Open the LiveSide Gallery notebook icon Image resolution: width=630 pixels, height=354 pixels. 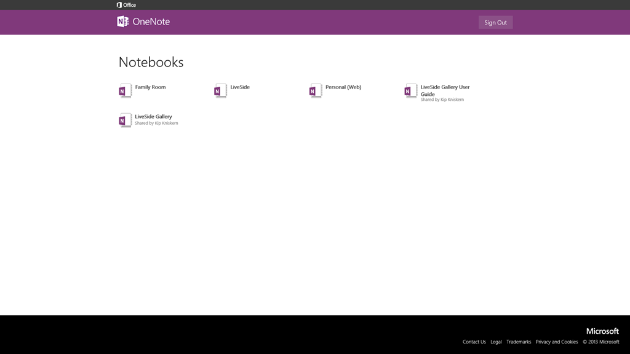point(126,120)
